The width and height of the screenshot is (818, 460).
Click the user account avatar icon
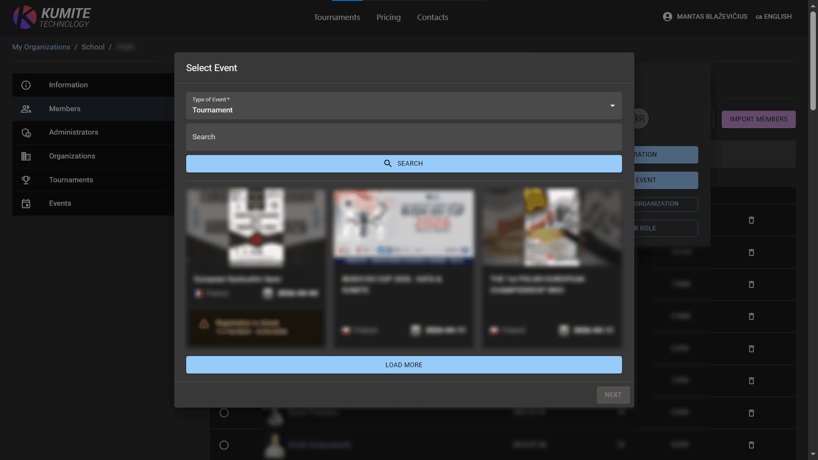click(667, 17)
